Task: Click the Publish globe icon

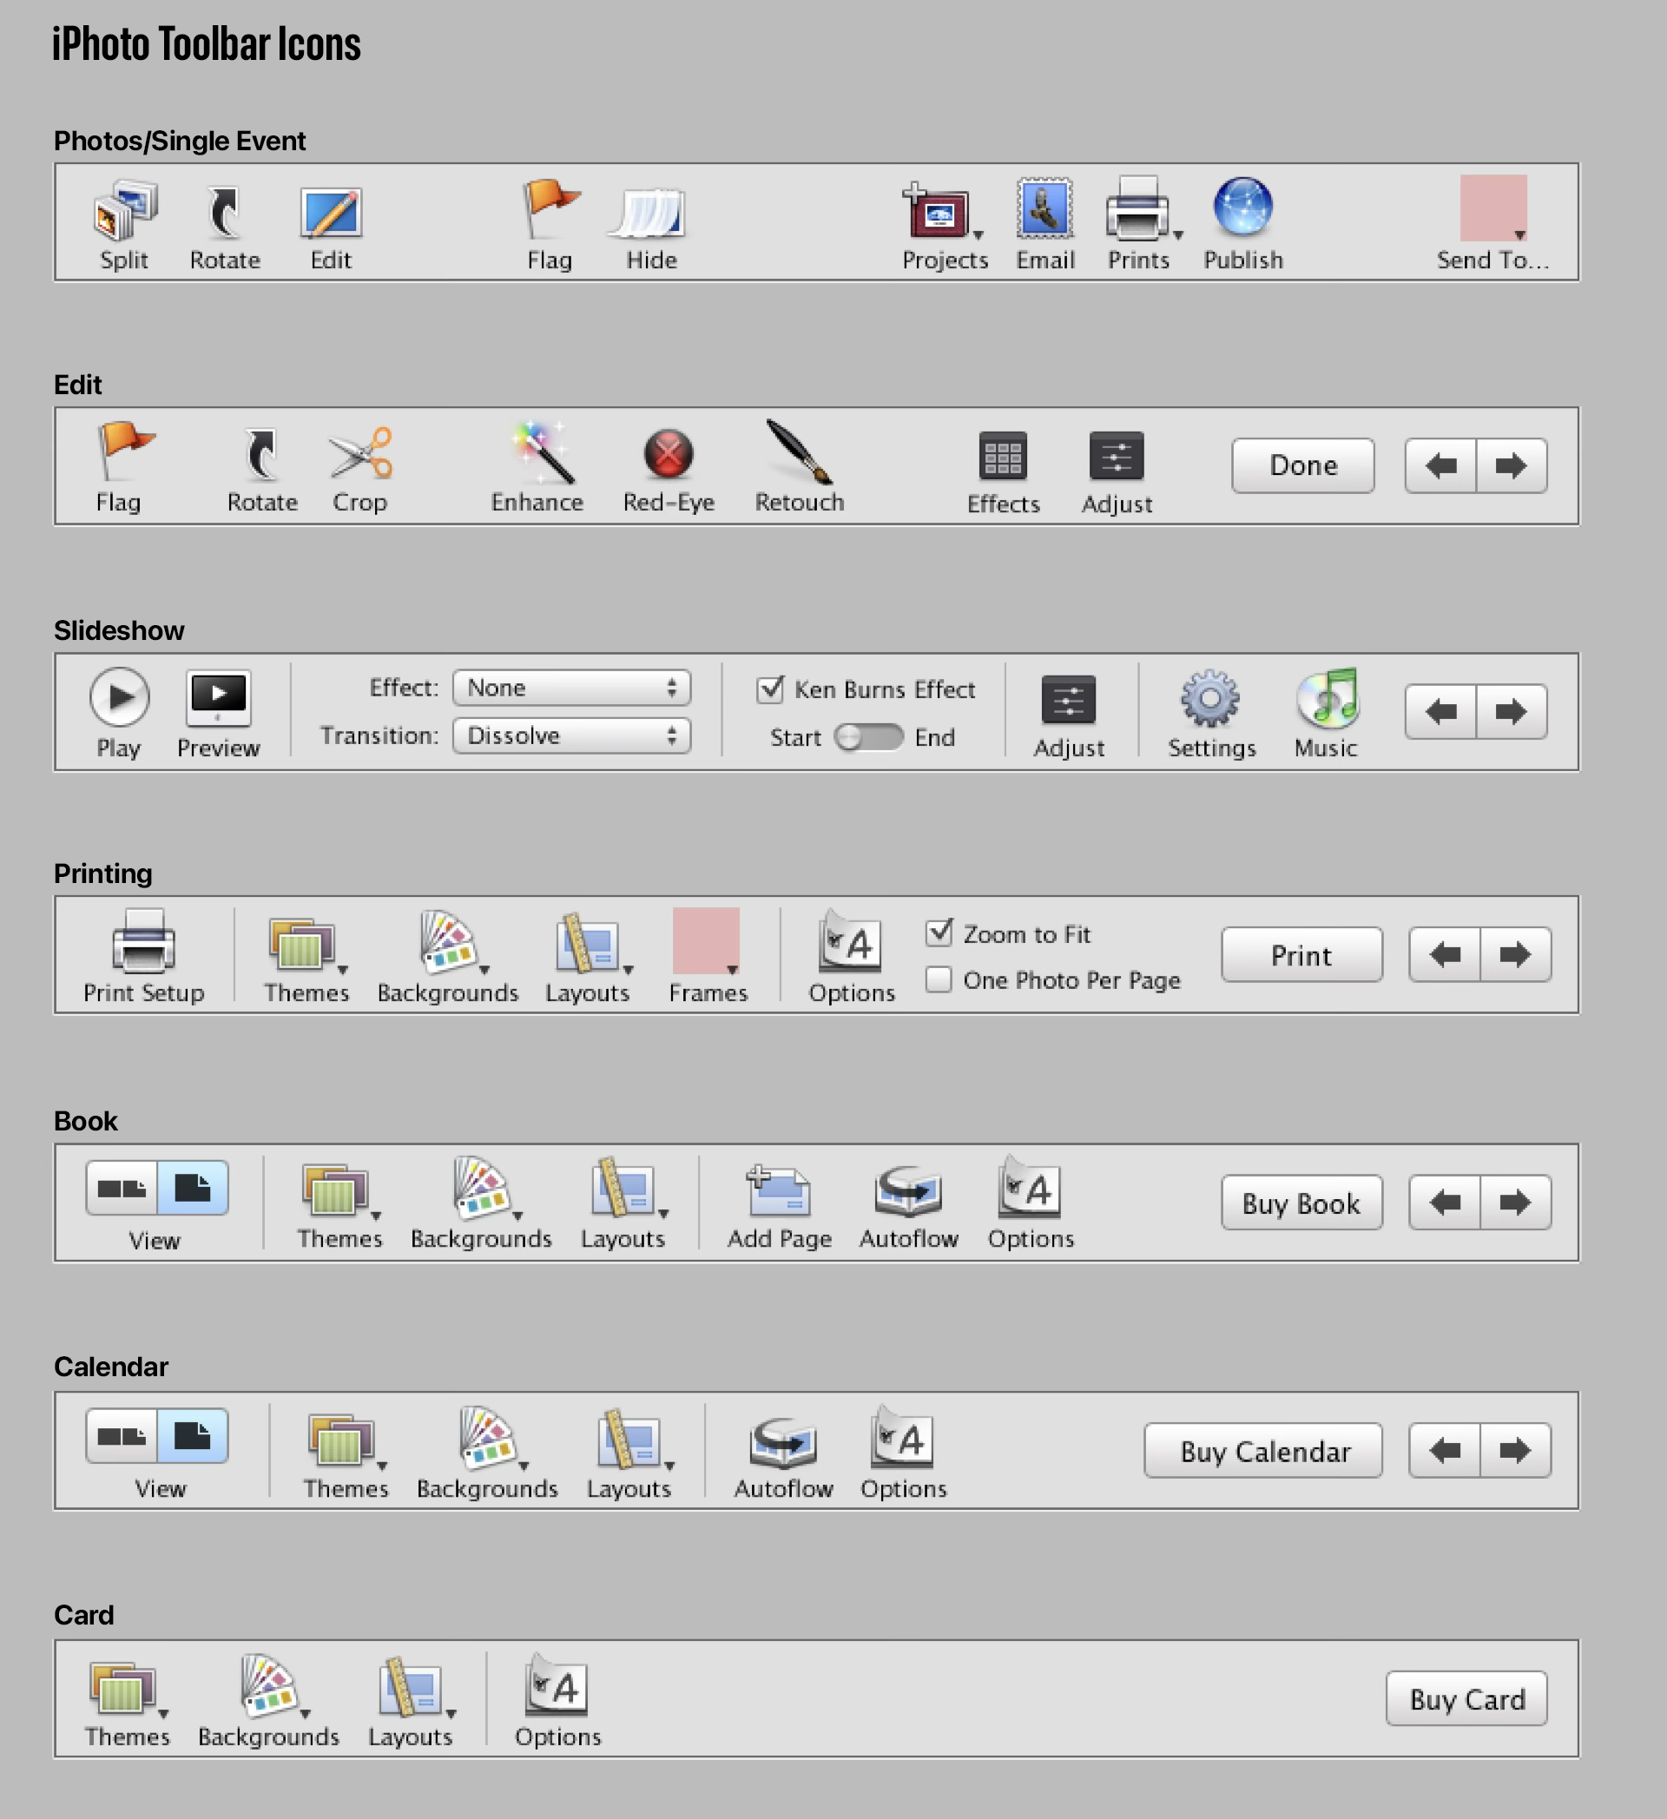Action: click(1242, 208)
